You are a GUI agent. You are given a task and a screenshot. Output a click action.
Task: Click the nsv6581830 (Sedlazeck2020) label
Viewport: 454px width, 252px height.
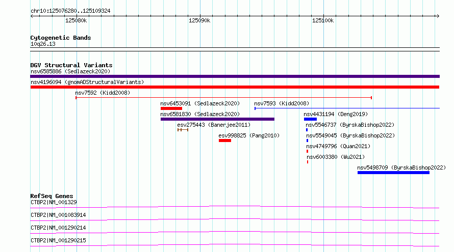click(x=200, y=114)
